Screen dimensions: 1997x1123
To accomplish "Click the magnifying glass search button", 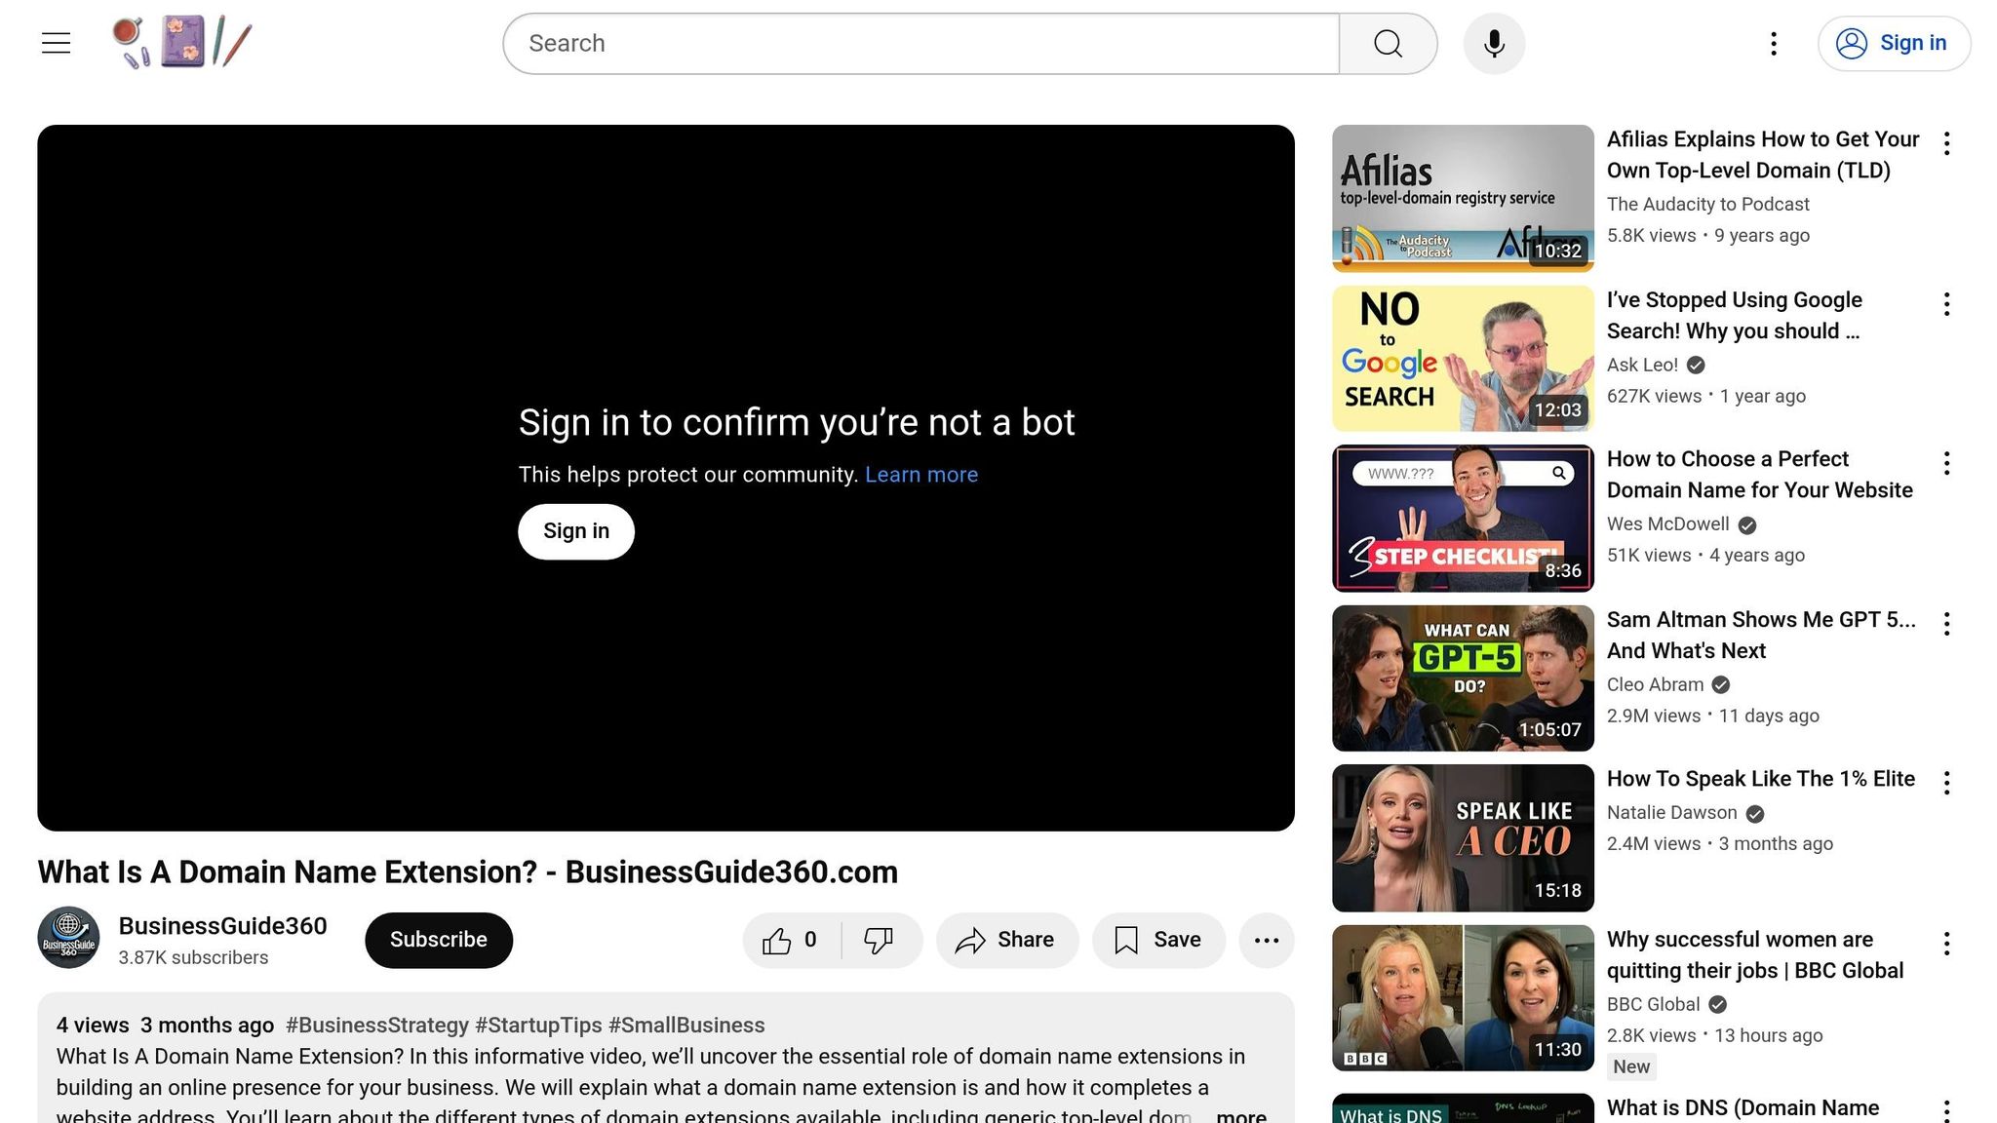I will click(1388, 44).
